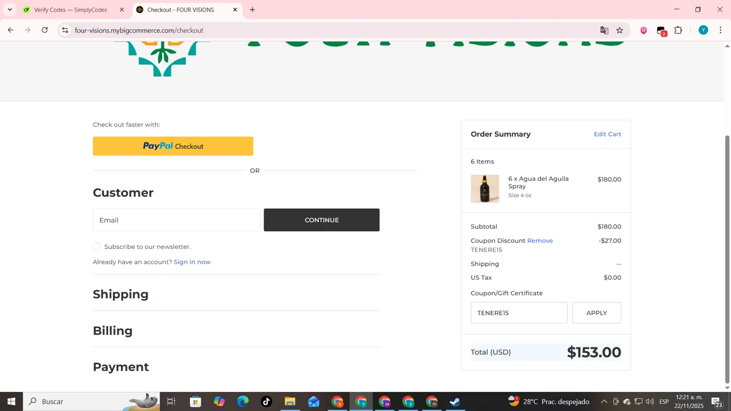Remove the TENERE15 coupon discount
This screenshot has height=411, width=731.
click(540, 241)
